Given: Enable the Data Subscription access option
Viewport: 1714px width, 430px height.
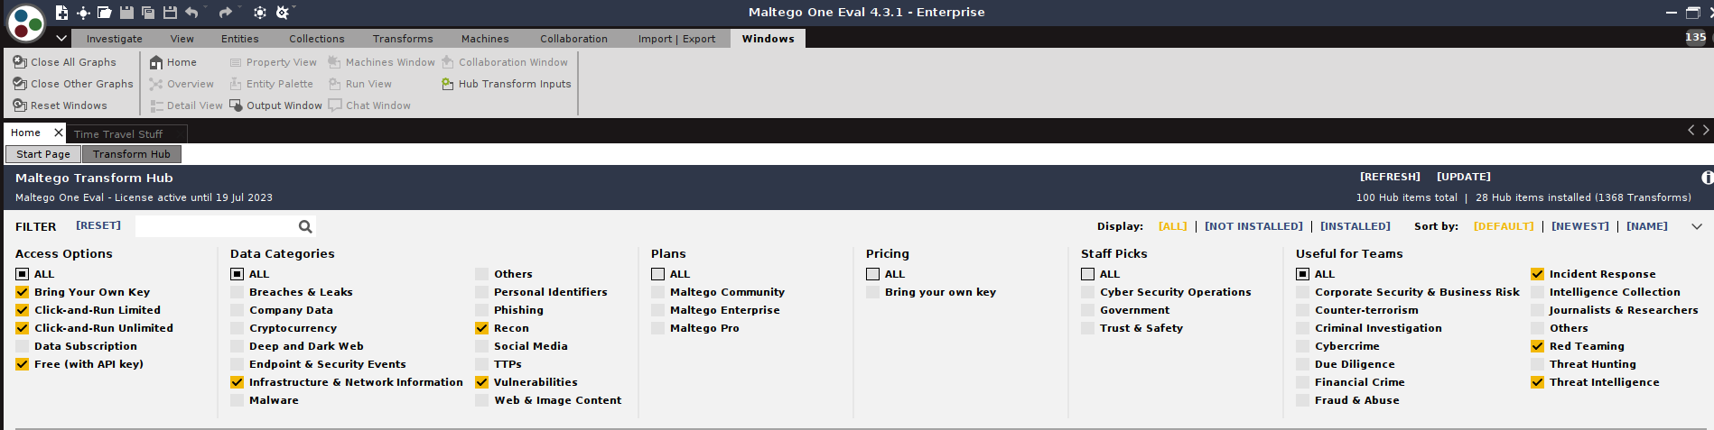Looking at the screenshot, I should pyautogui.click(x=23, y=346).
